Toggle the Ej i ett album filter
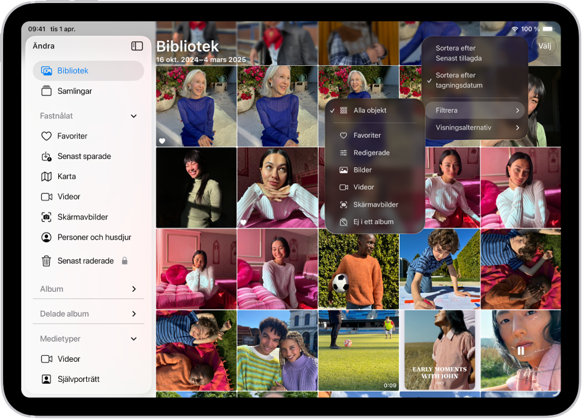The width and height of the screenshot is (583, 419). [x=375, y=221]
